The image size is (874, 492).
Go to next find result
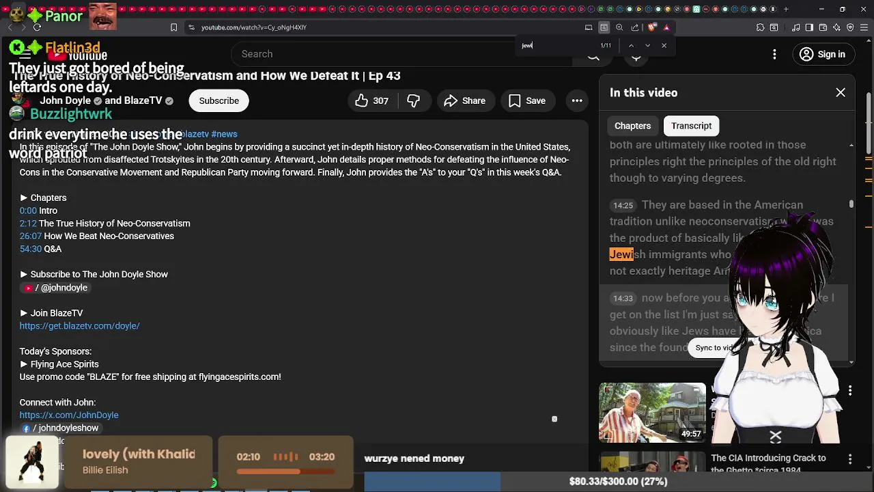[x=647, y=46]
